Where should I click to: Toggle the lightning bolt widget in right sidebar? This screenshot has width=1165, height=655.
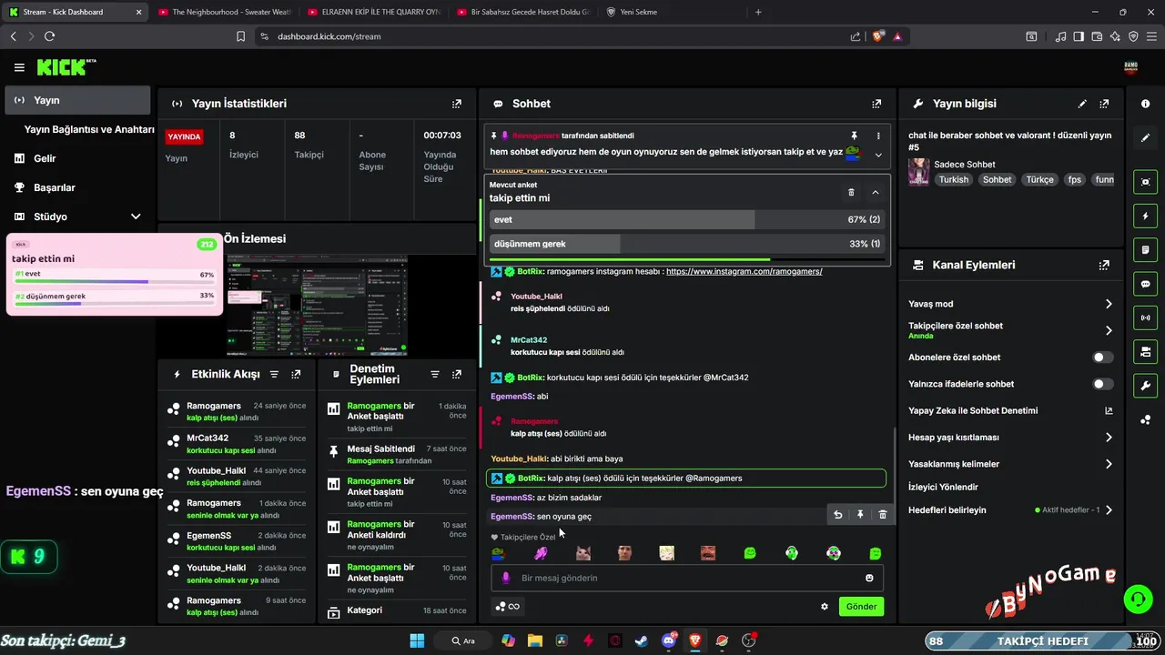click(1145, 217)
